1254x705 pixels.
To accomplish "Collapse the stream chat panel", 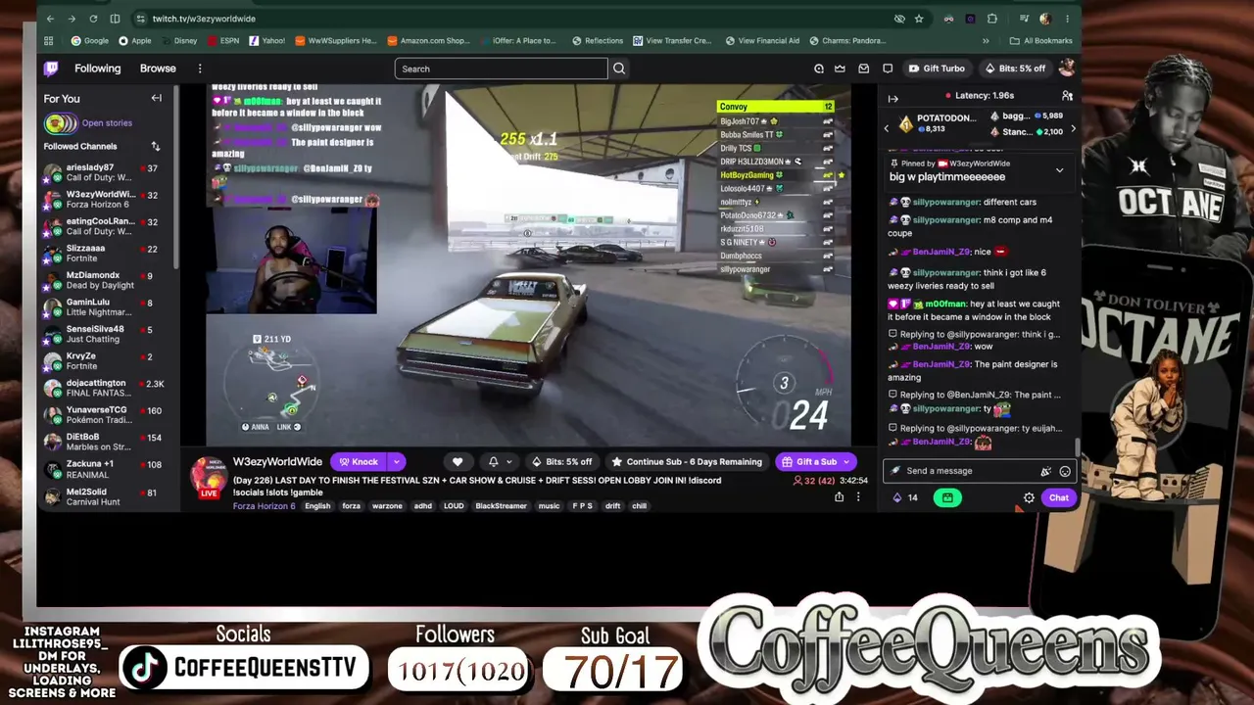I will click(x=892, y=98).
